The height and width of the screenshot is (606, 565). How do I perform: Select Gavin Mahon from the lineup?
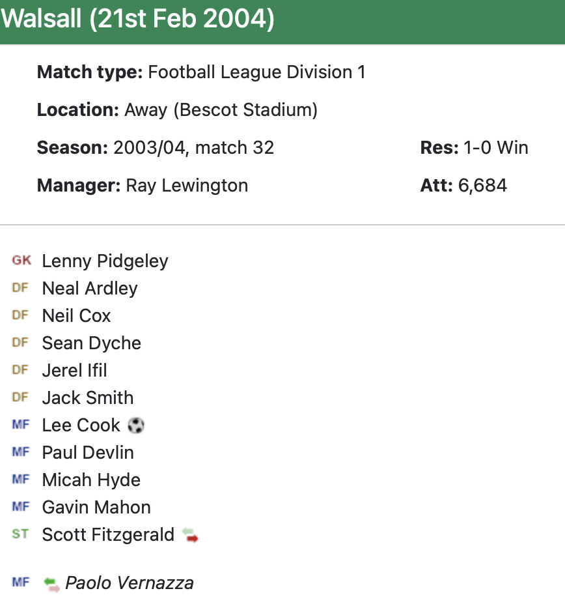(x=96, y=508)
